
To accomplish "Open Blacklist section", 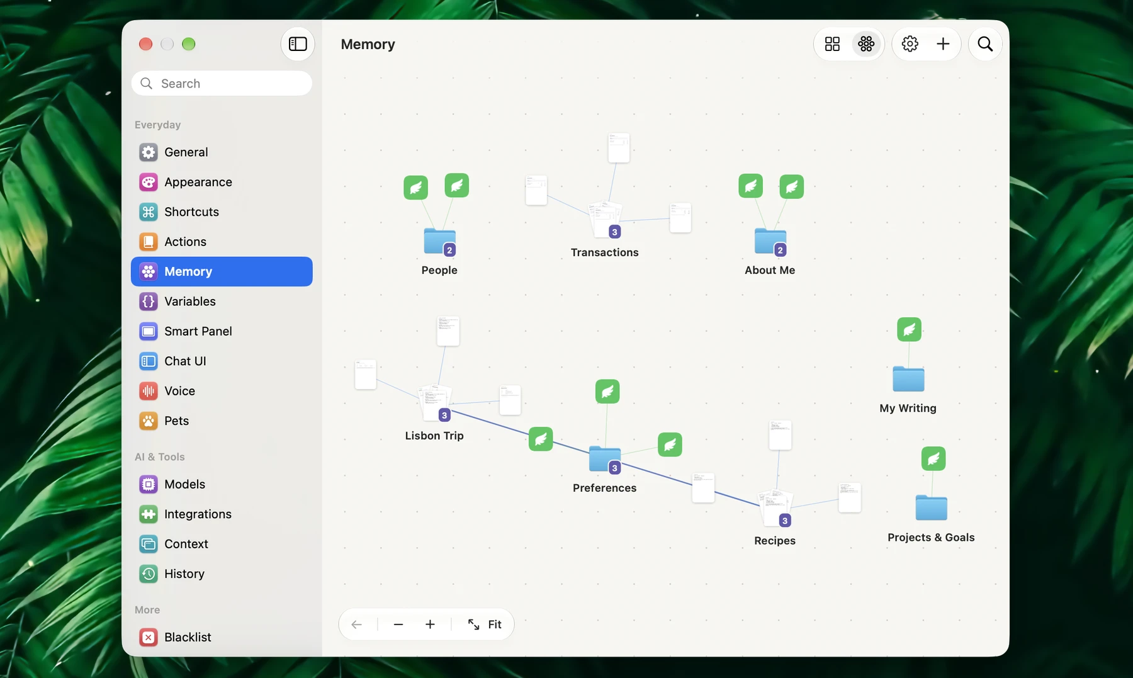I will tap(222, 637).
